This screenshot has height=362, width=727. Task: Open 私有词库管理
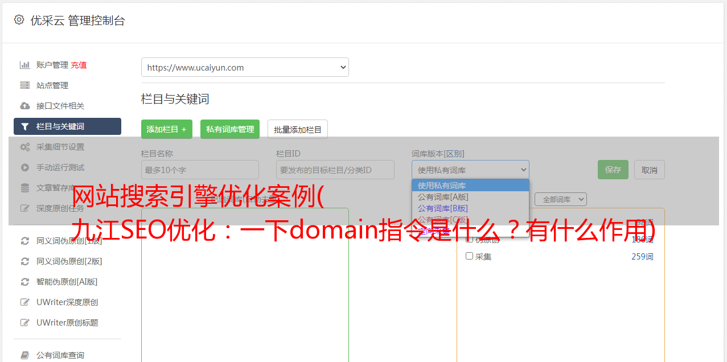(230, 129)
